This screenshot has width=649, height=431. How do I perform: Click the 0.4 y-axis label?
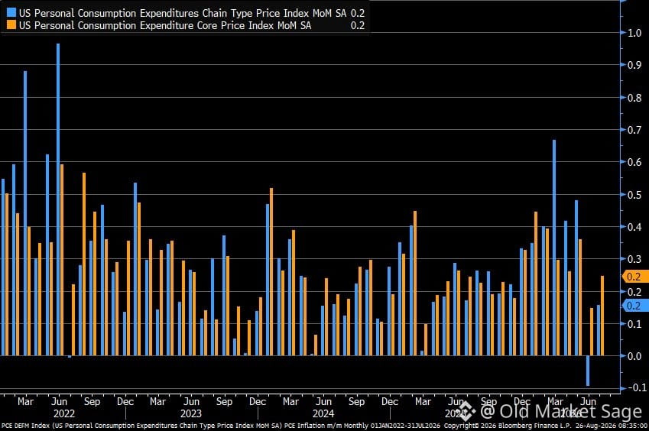click(634, 227)
